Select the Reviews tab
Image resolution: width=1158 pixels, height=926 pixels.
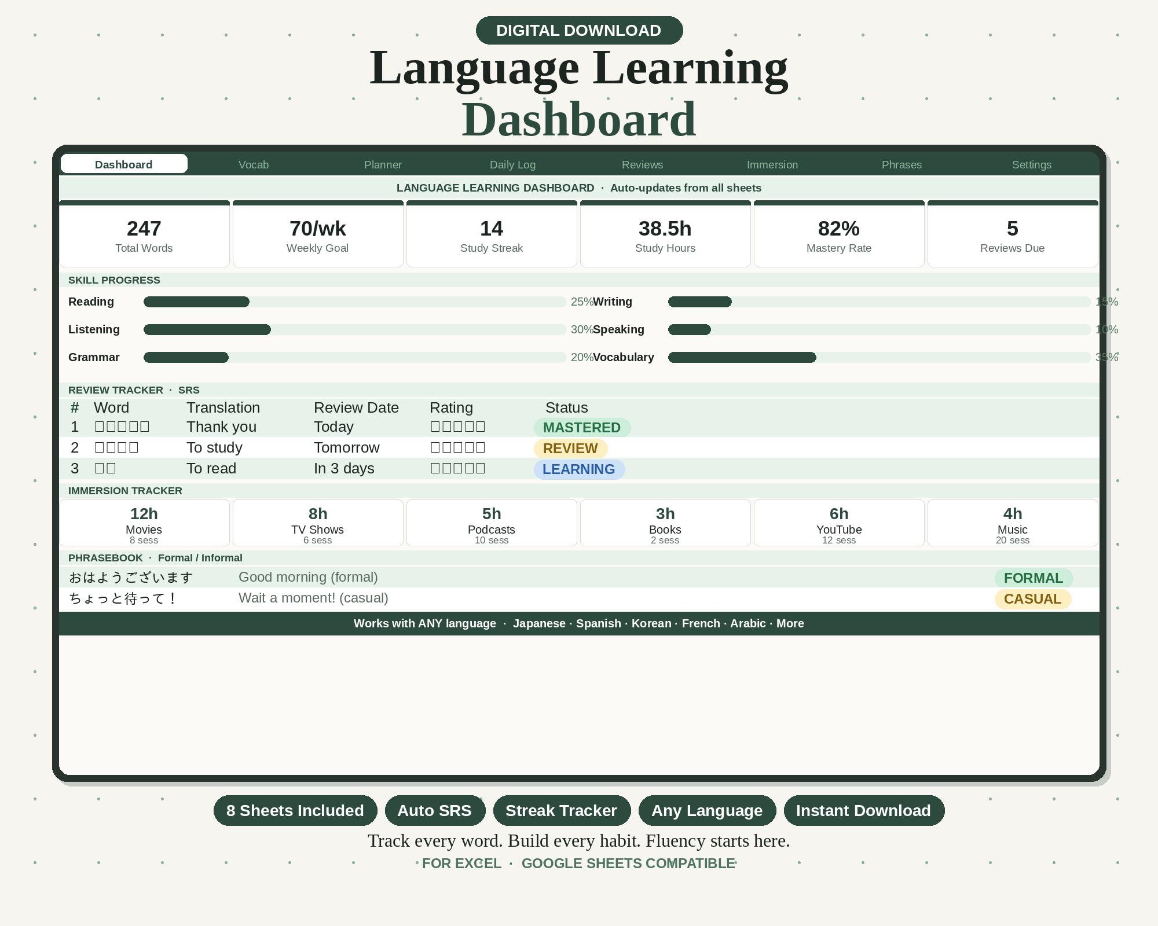642,164
